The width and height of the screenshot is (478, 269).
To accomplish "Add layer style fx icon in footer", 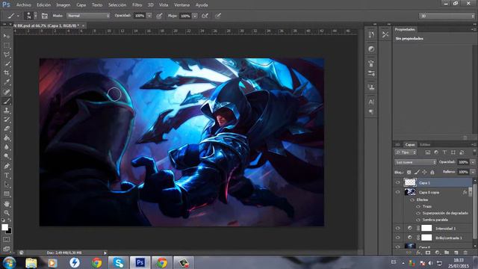I will 418,253.
